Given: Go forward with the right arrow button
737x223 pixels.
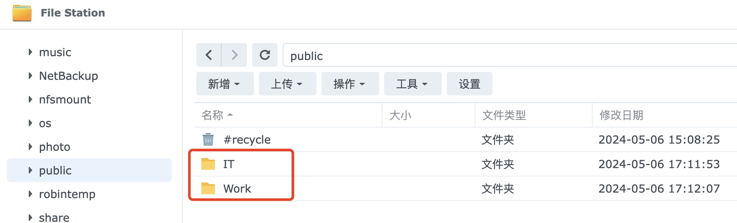Looking at the screenshot, I should (234, 55).
